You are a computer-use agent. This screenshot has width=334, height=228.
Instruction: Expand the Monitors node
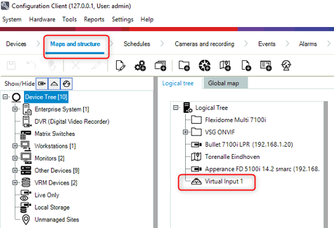point(15,158)
